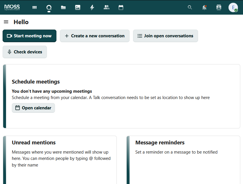This screenshot has height=184, width=243.
Task: Open the Dashboard app icon
Action: coord(35,7)
